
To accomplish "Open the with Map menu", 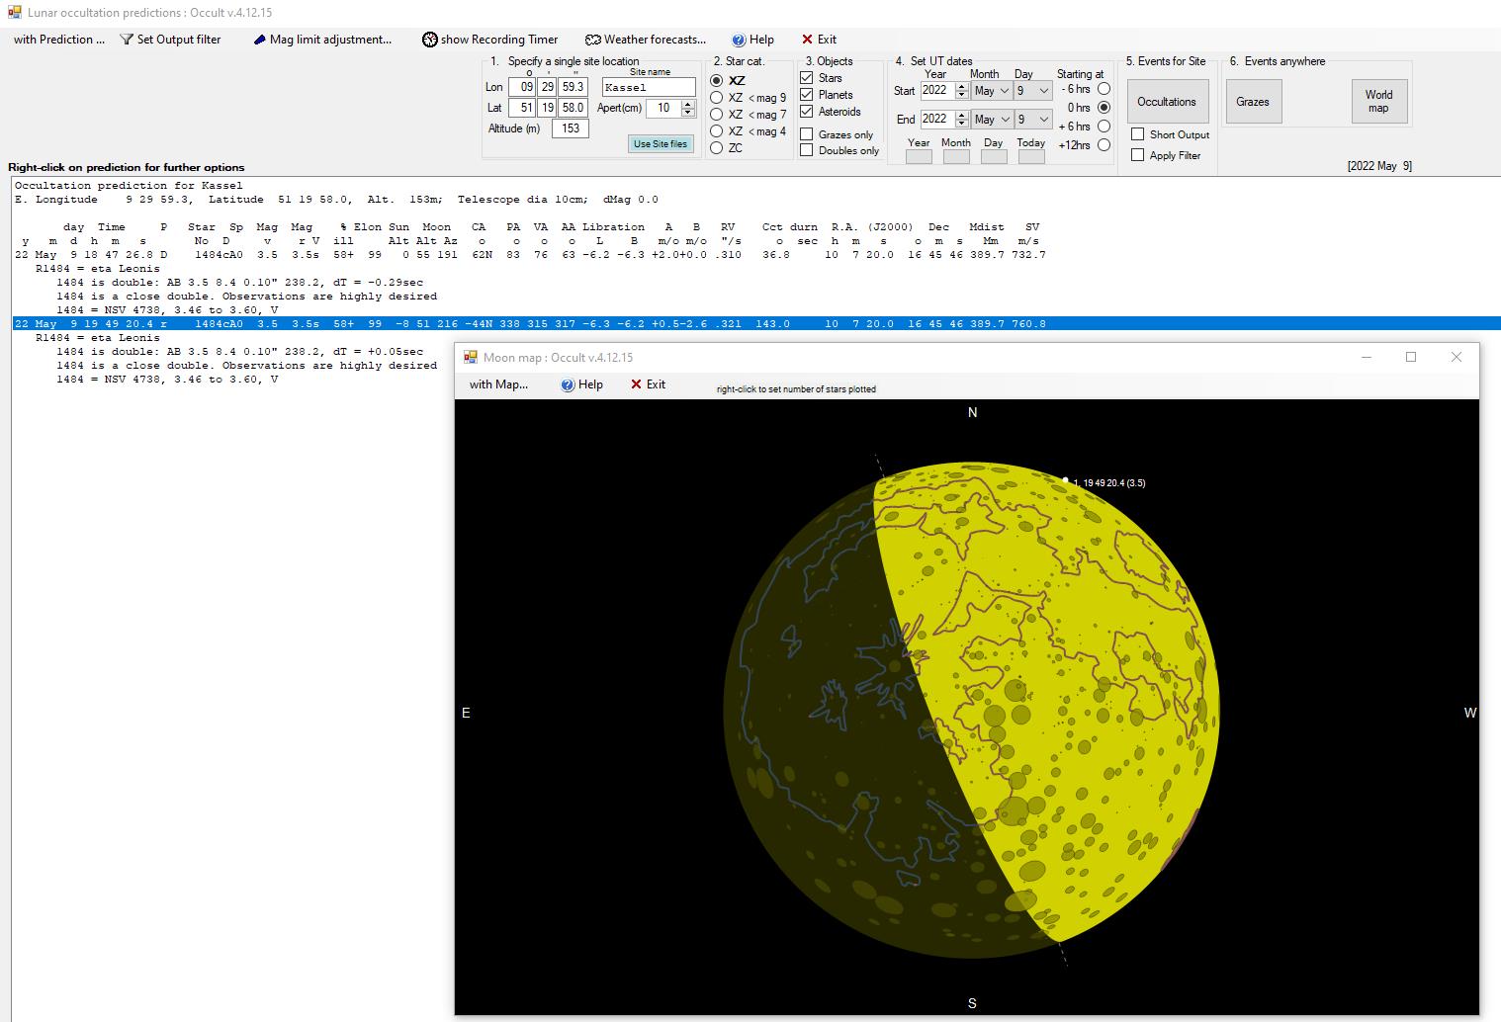I will (498, 384).
